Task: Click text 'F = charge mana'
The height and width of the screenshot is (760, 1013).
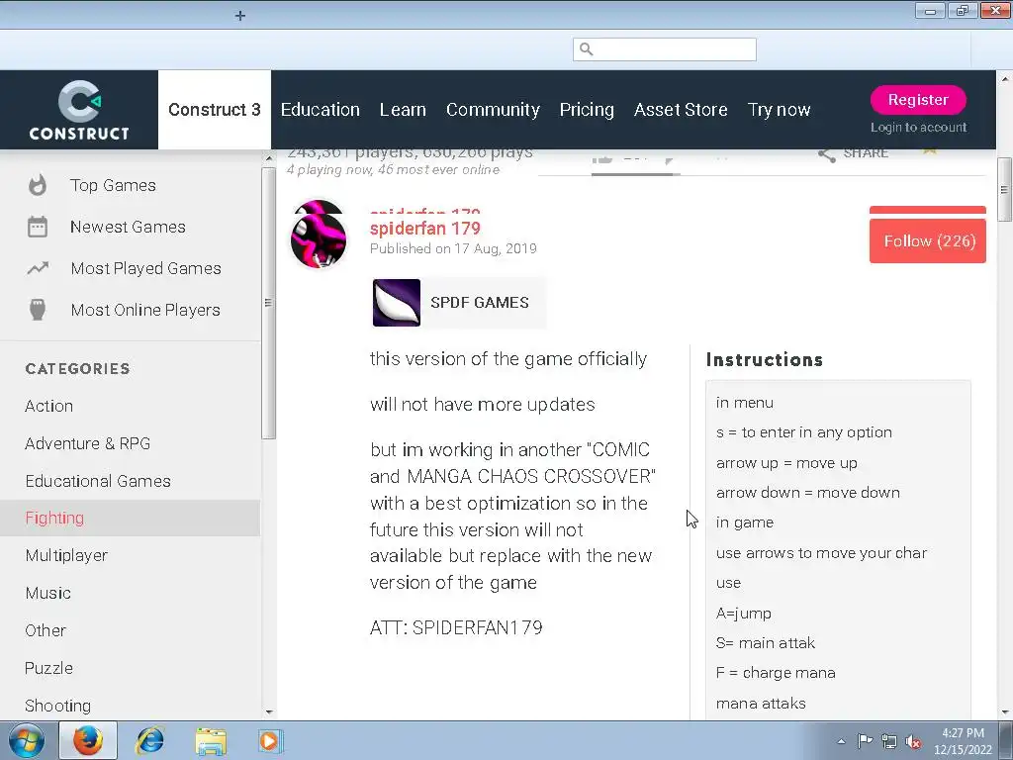Action: pyautogui.click(x=776, y=673)
